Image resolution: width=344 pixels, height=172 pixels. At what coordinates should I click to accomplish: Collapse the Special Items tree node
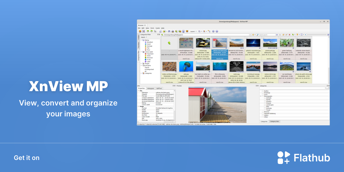[x=141, y=66]
